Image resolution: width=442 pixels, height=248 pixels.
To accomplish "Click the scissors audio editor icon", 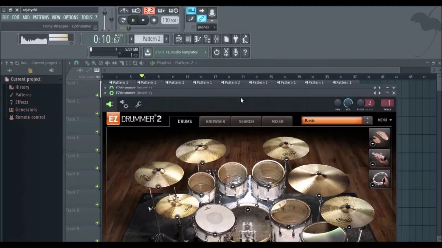I will click(x=226, y=52).
